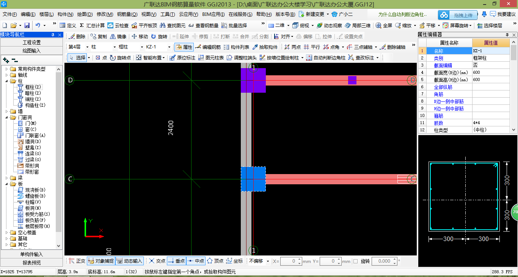Expand the 基础 tree node
The width and height of the screenshot is (518, 277).
[x=7, y=238]
